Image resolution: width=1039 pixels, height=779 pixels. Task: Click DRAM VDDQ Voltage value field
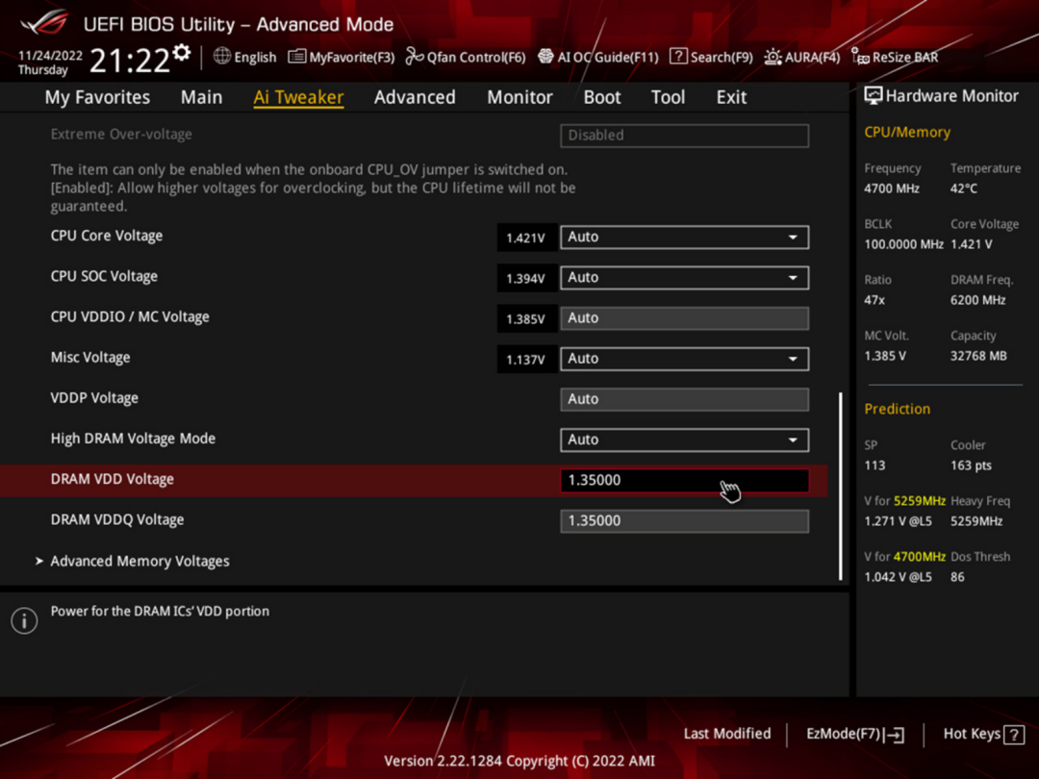tap(685, 521)
